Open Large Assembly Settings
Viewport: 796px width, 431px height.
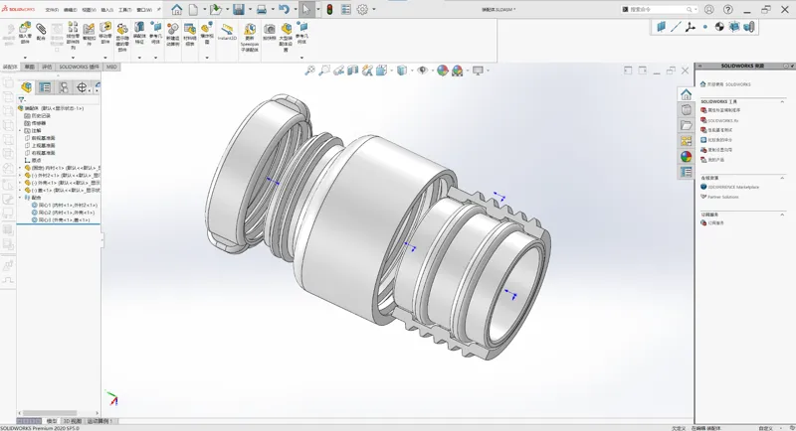286,37
